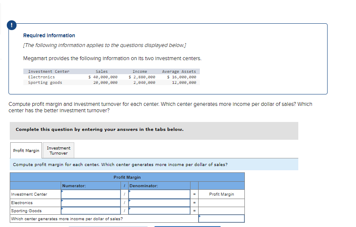Click Electronics profit margin result cell
The width and height of the screenshot is (356, 227).
coord(221,203)
